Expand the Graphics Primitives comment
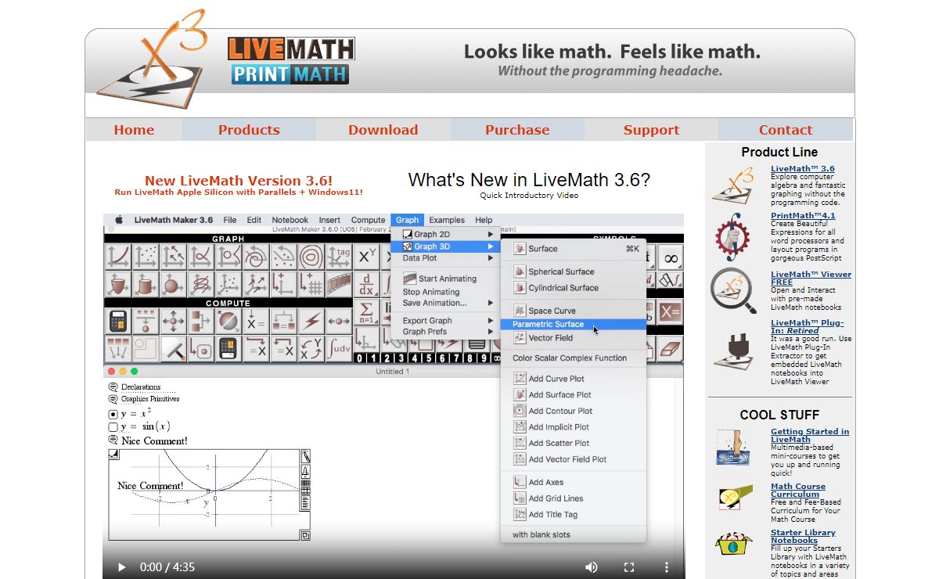This screenshot has height=579, width=939. [113, 399]
